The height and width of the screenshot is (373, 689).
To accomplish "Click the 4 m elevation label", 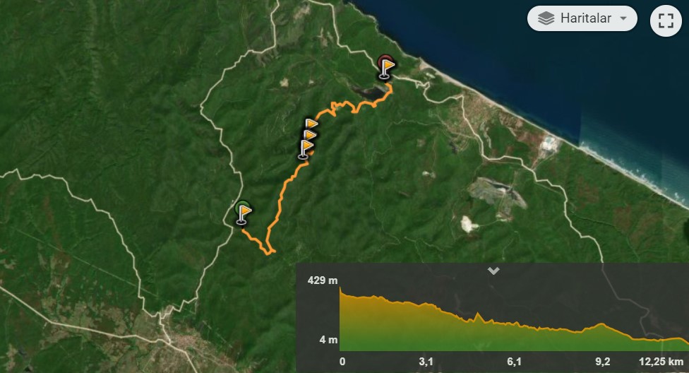I will 328,340.
